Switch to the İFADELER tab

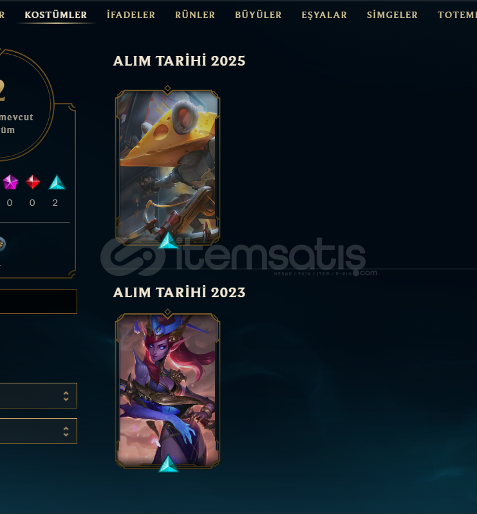(131, 15)
